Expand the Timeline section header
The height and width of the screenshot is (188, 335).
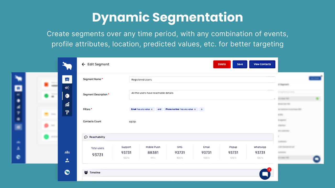(178, 173)
